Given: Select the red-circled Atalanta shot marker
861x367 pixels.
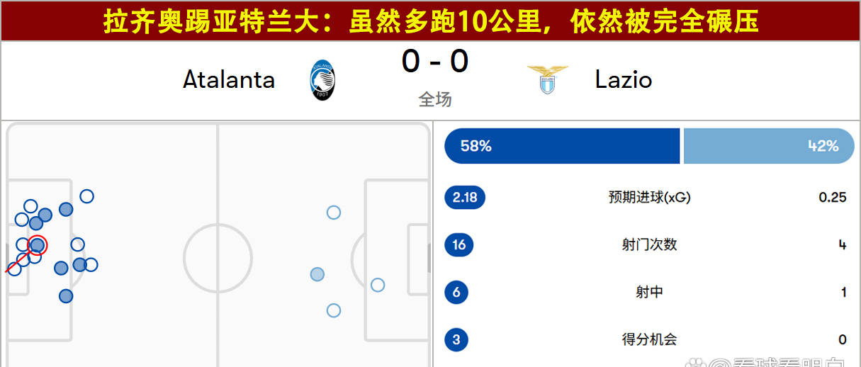Looking at the screenshot, I should click(38, 245).
